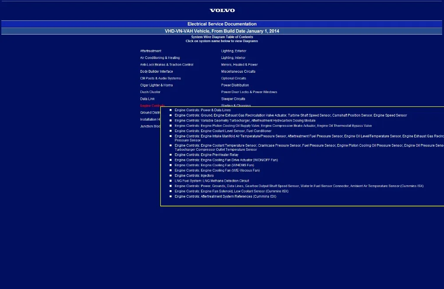This screenshot has width=444, height=289.
Task: Open the Aftertreatment diagrams link
Action: tap(151, 51)
